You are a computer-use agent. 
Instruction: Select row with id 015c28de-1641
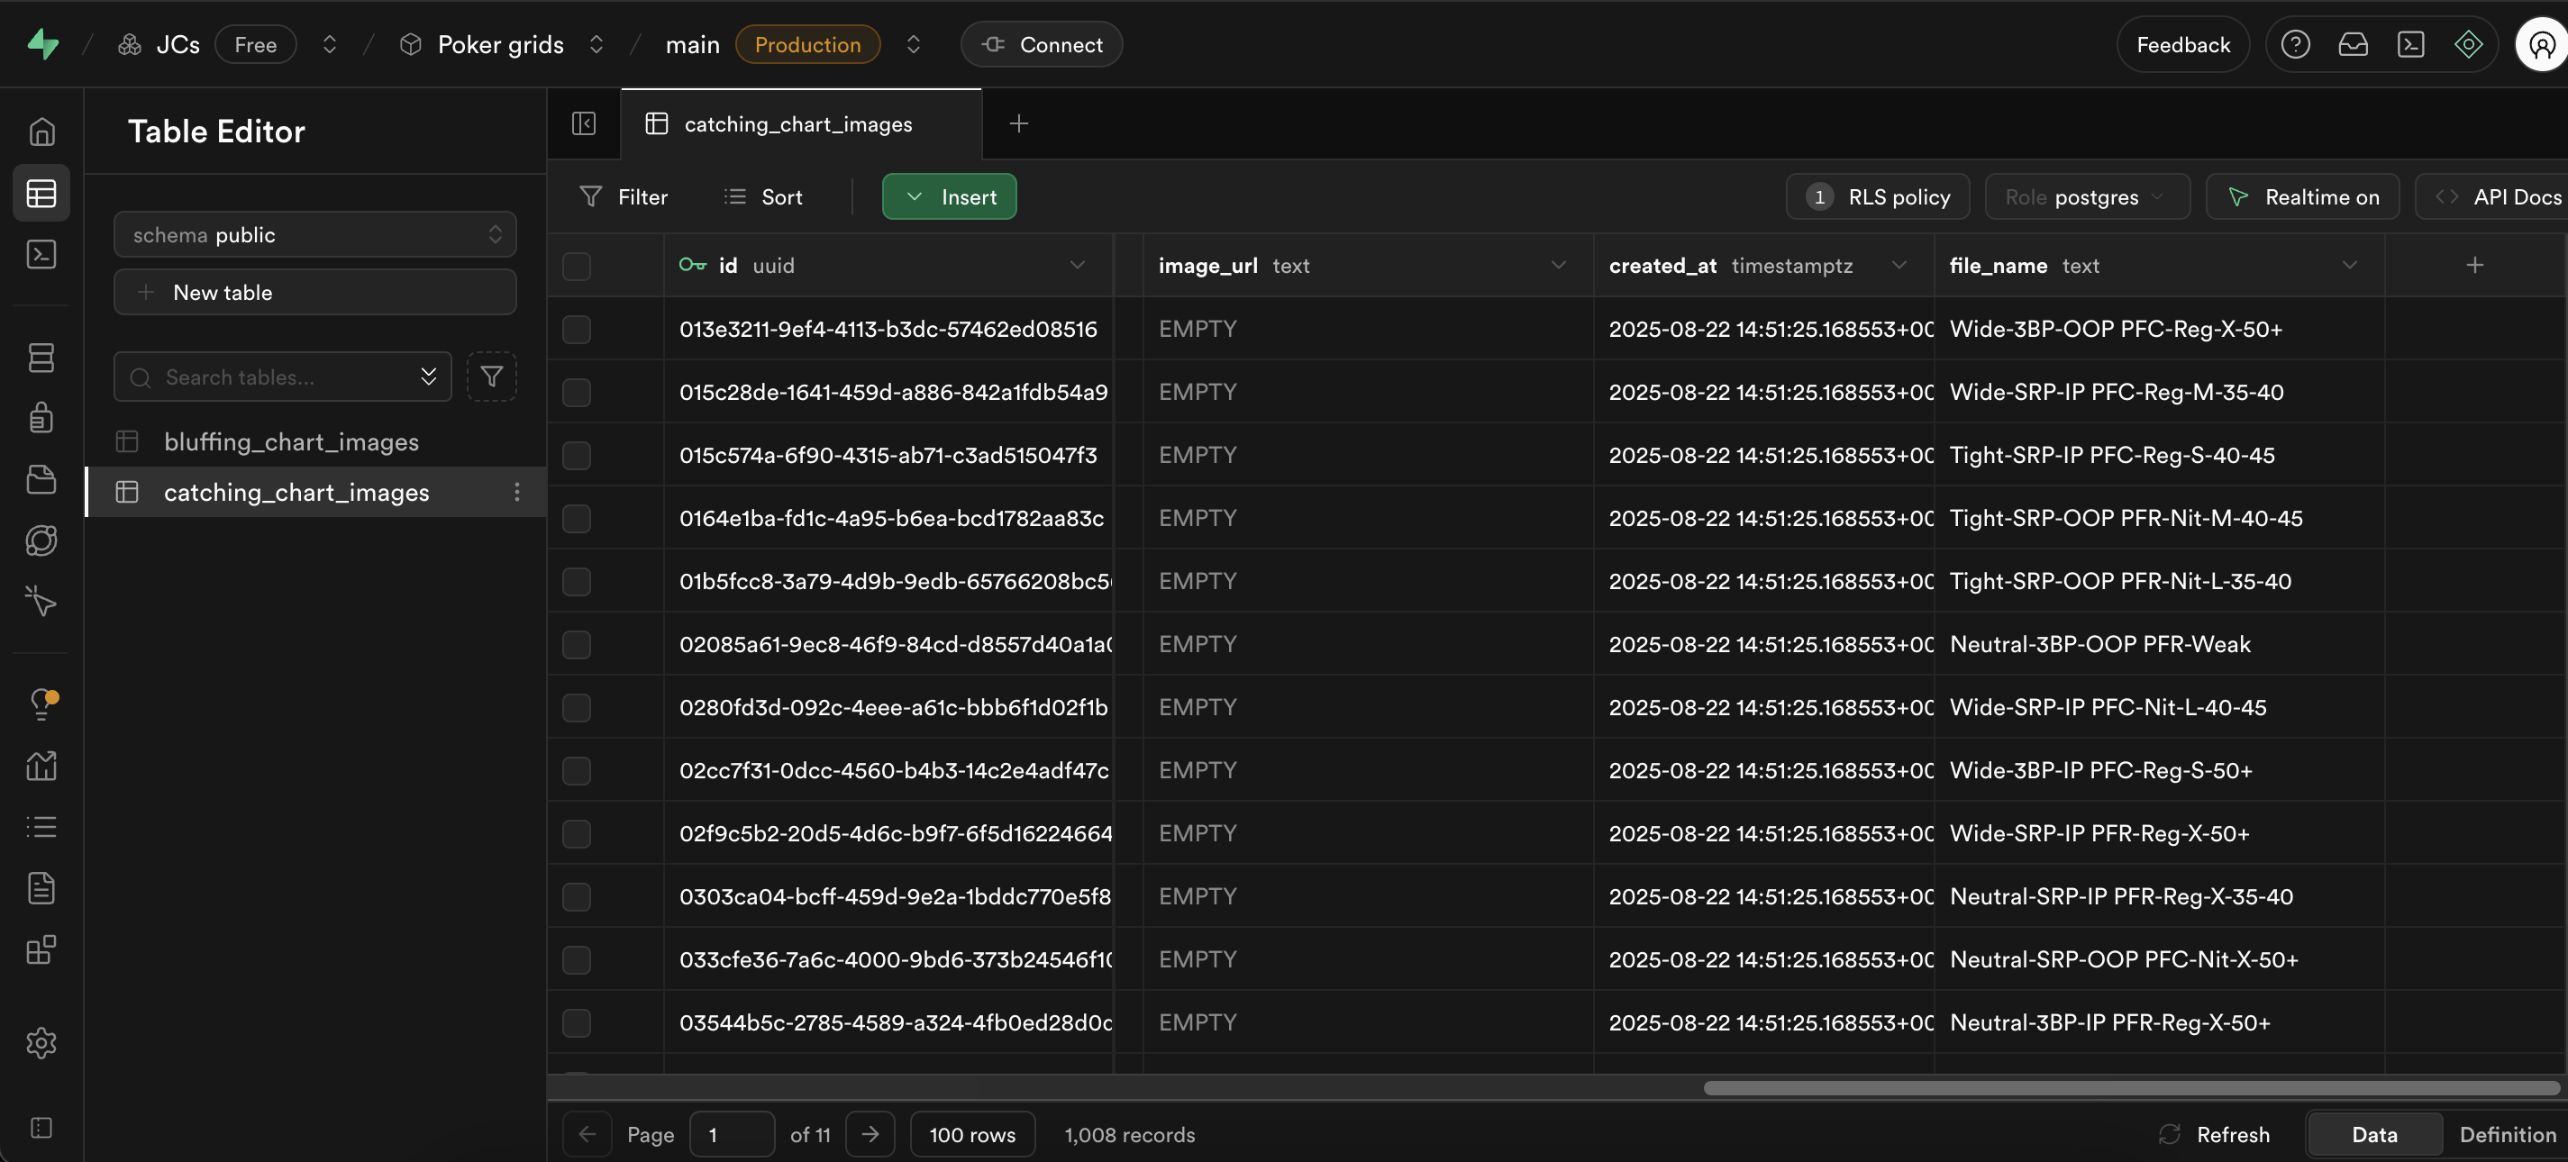576,393
